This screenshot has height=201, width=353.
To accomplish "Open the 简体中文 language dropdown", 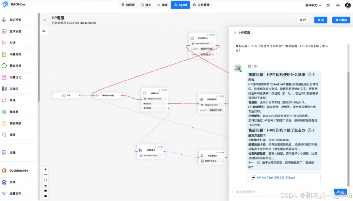I will click(x=313, y=5).
